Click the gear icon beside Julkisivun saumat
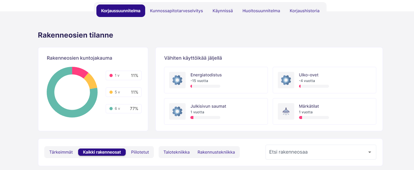The height and width of the screenshot is (170, 414). 177,111
